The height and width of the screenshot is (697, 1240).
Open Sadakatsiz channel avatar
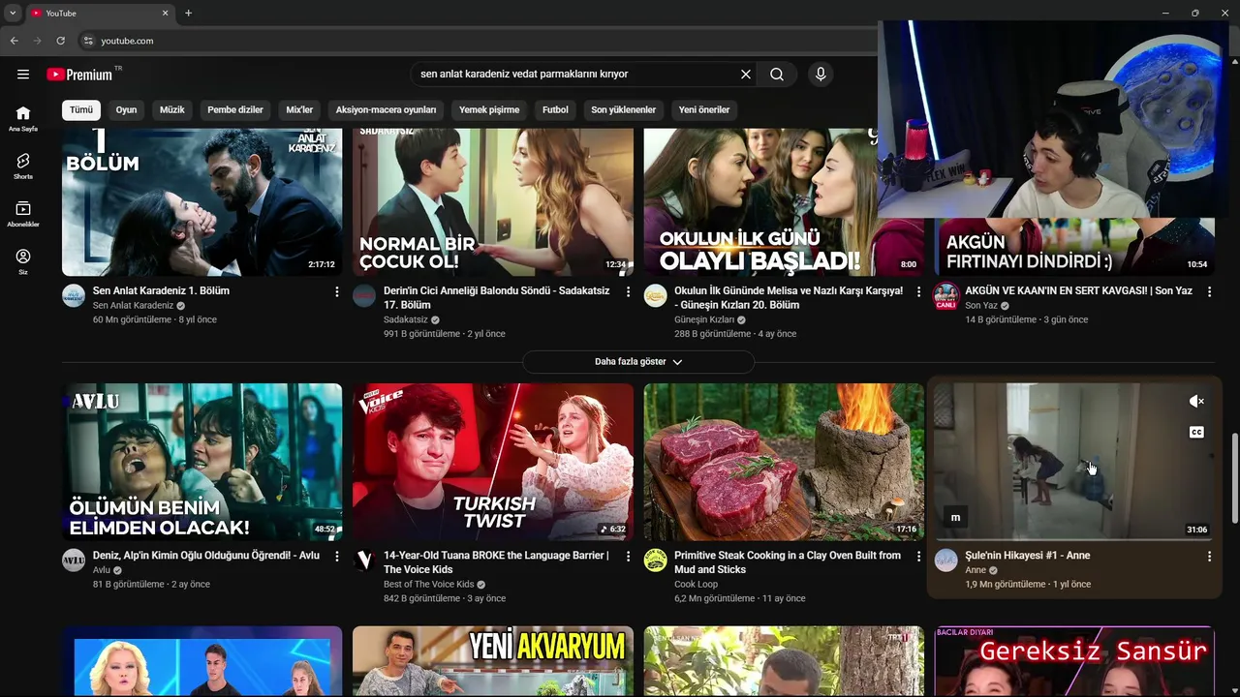coord(364,295)
